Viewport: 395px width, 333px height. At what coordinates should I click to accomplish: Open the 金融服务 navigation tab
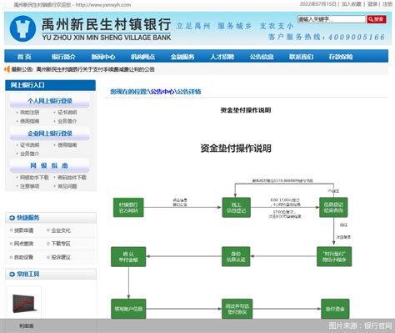click(182, 57)
